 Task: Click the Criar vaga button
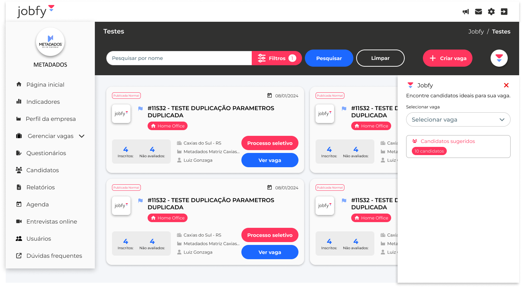447,58
